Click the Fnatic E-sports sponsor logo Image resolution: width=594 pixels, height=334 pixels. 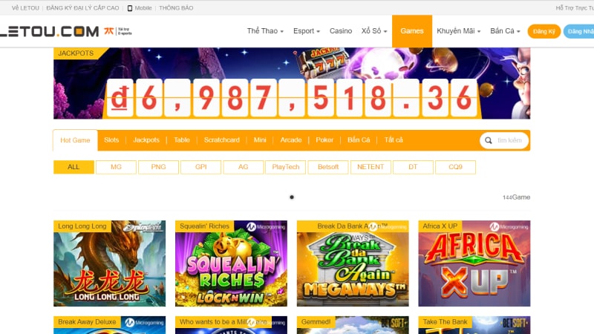tap(118, 31)
